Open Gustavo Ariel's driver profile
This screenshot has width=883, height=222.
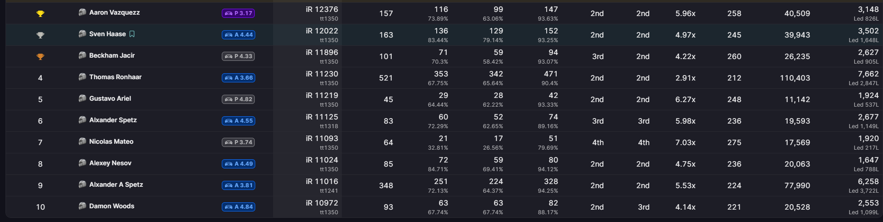point(110,98)
